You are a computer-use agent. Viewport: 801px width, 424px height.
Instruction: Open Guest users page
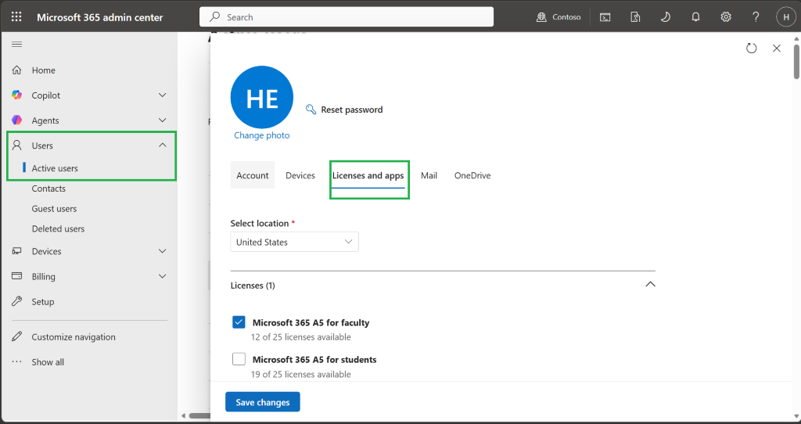[x=54, y=208]
